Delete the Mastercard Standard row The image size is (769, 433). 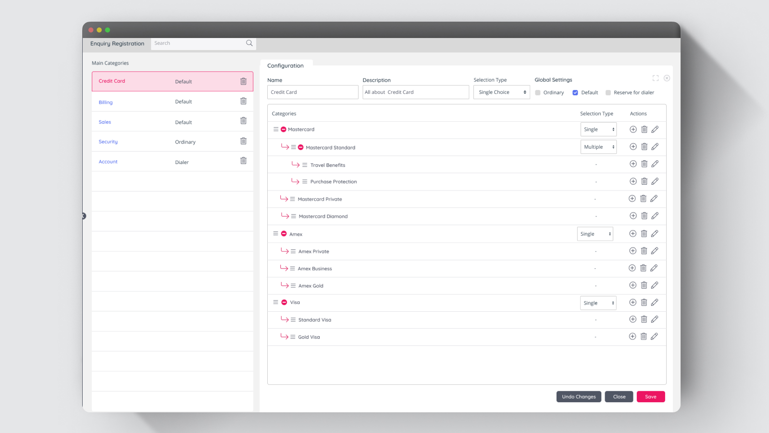pos(644,147)
